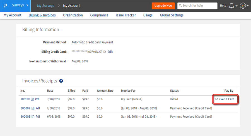Viewport: 251px width, 136px height.
Task: Switch to the Organization tab
Action: coord(73,15)
